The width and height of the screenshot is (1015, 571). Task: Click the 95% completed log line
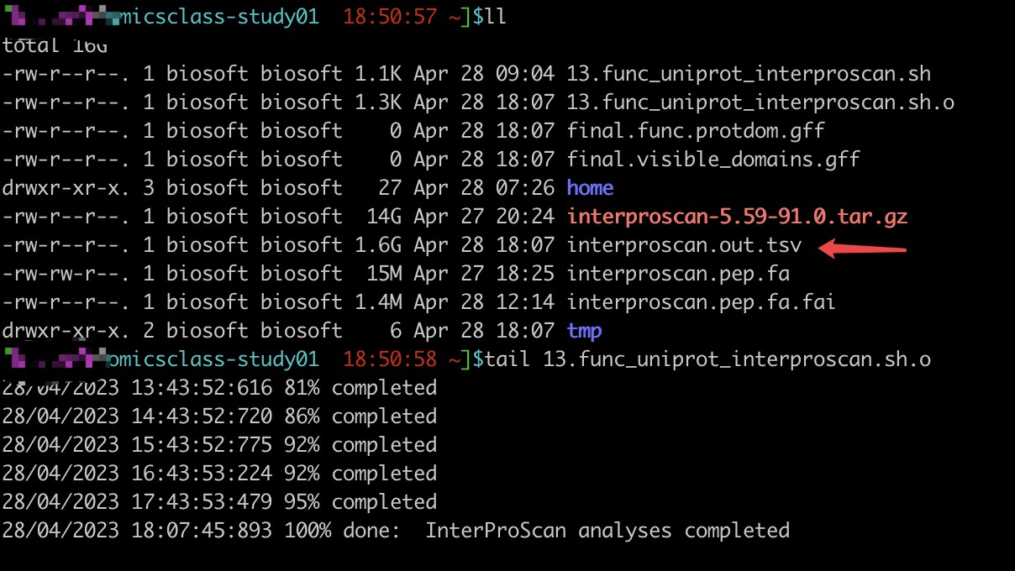[x=219, y=502]
